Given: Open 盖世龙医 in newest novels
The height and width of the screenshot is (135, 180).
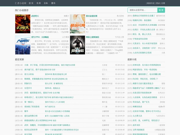Looking at the screenshot, I should coord(136,125).
